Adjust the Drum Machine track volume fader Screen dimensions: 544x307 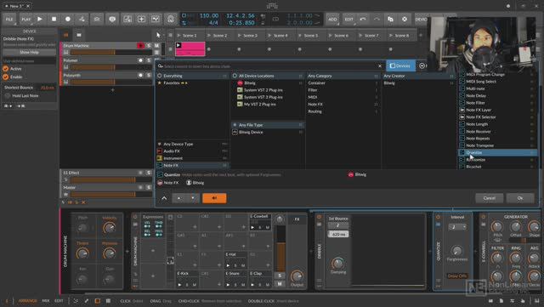111,53
